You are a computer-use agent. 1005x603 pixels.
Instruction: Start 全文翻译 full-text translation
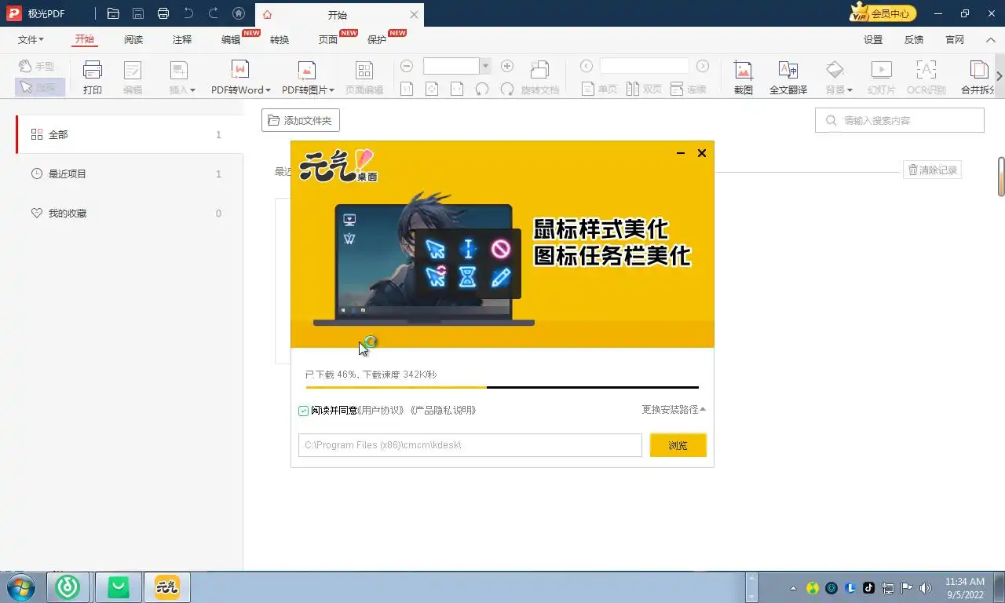pos(788,78)
